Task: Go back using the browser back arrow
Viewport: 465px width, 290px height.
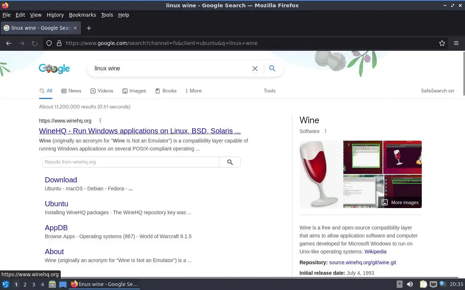Action: 9,43
